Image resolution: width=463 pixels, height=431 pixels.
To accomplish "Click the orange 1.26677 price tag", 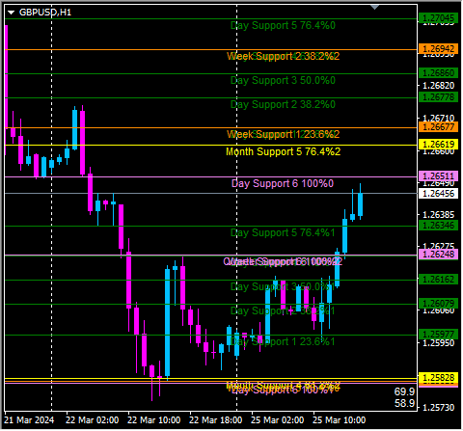I will 439,127.
